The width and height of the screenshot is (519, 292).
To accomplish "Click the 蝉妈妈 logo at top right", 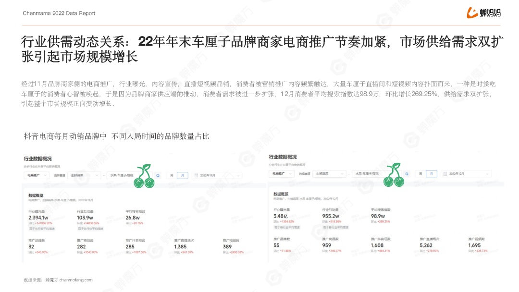I will 483,13.
